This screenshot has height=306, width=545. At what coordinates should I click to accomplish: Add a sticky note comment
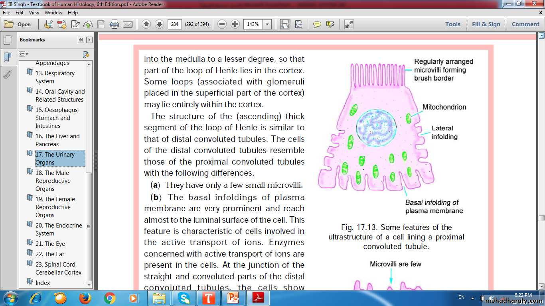[x=317, y=24]
